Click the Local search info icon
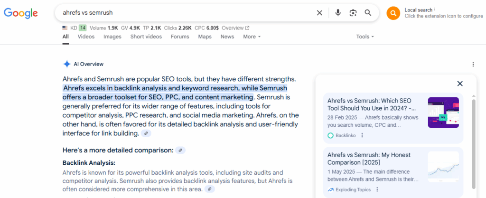Image resolution: width=486 pixels, height=198 pixels. [x=435, y=9]
